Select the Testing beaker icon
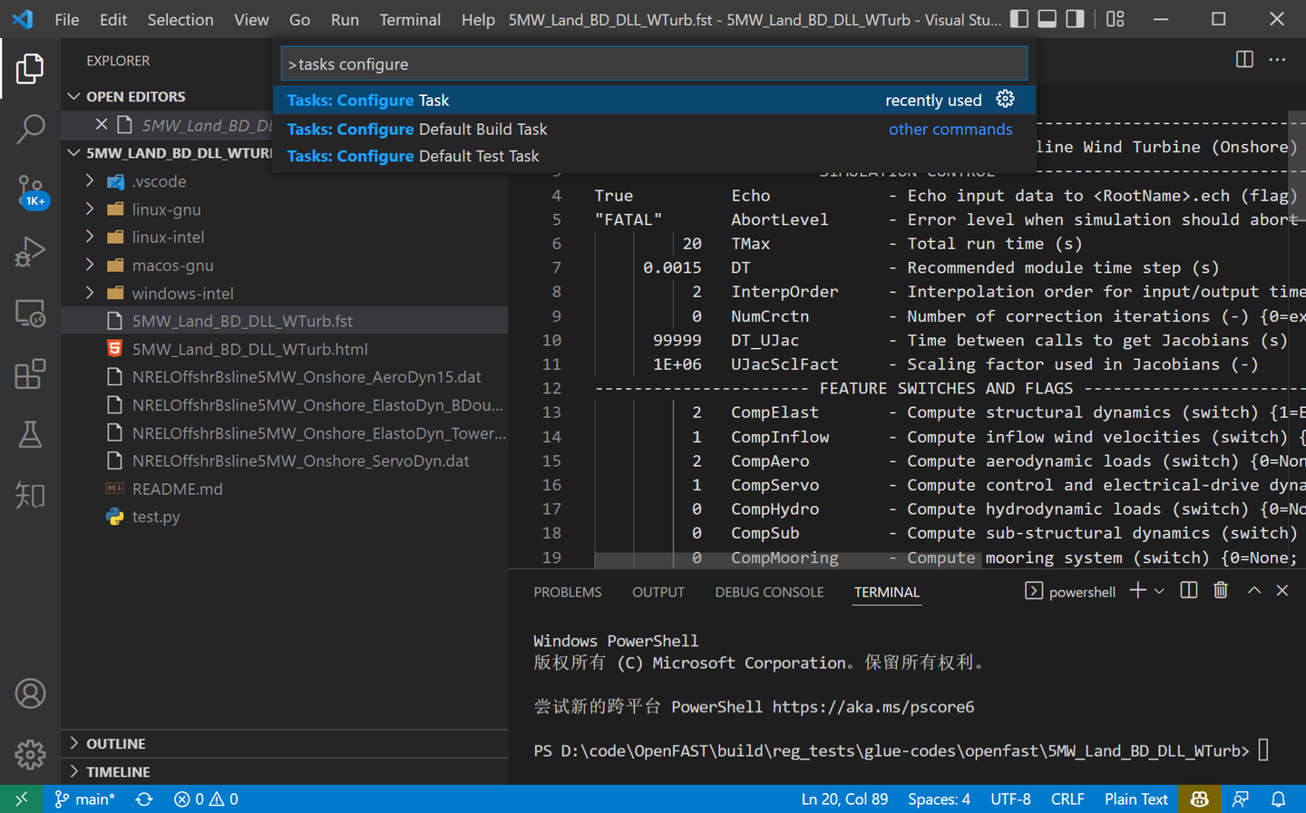Viewport: 1306px width, 813px height. click(30, 434)
